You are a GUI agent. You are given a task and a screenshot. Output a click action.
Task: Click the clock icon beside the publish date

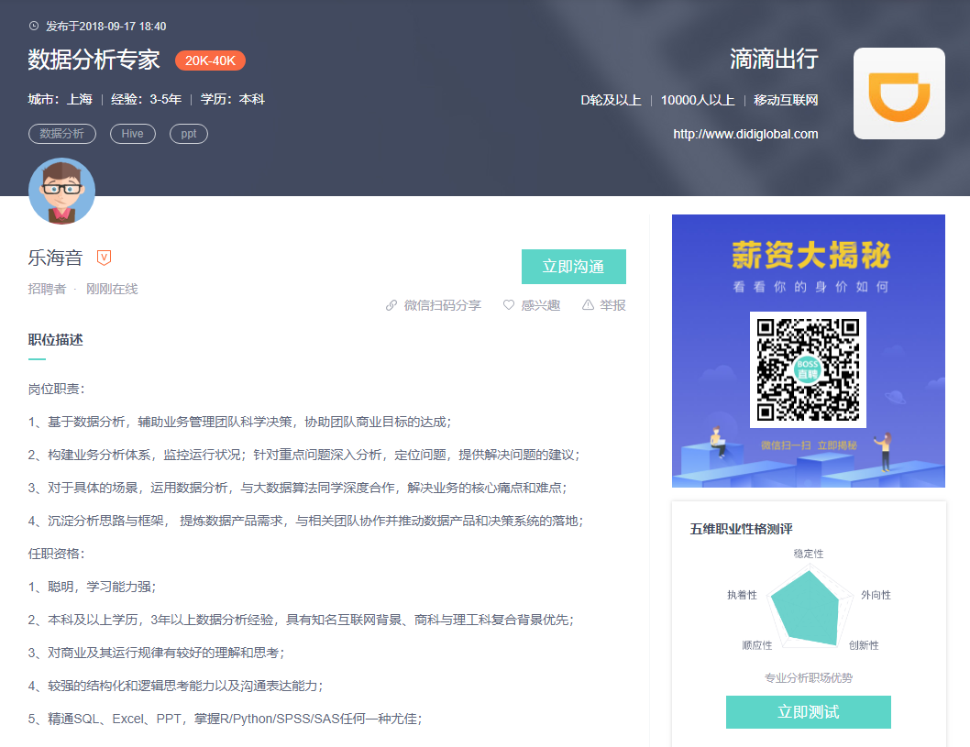[x=34, y=26]
